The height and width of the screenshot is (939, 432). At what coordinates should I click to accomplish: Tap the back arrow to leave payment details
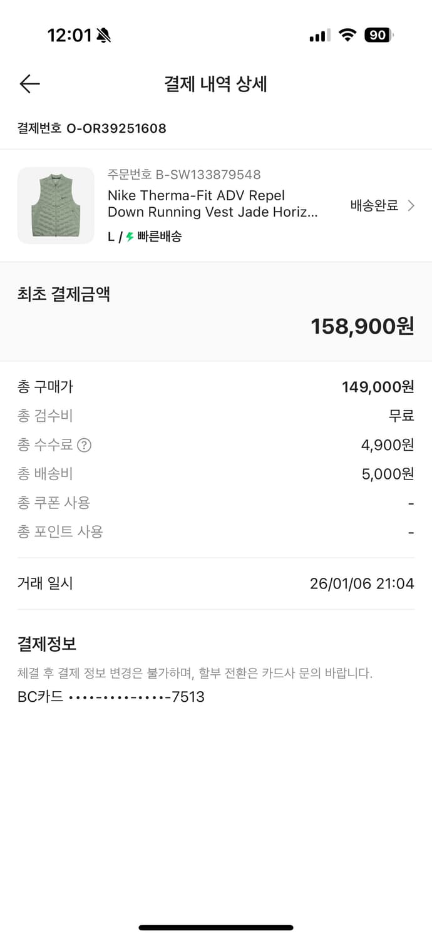point(29,83)
